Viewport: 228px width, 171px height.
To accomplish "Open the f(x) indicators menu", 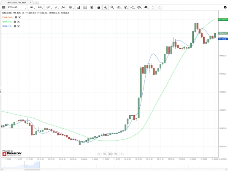I will coord(63,7).
